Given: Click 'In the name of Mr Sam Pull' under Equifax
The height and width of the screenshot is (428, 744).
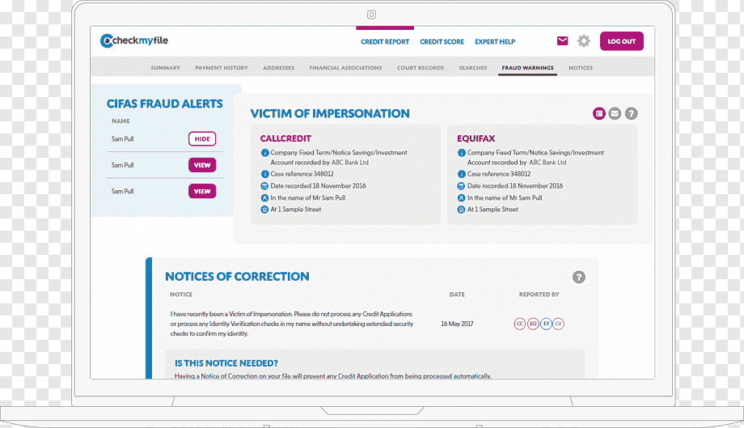Looking at the screenshot, I should point(505,198).
